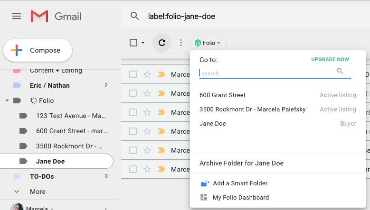The image size is (370, 210).
Task: Refresh the email list
Action: [162, 43]
